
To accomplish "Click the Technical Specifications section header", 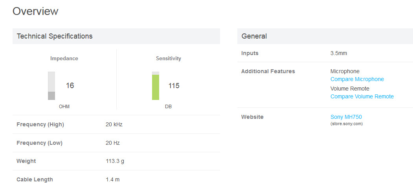I will [x=55, y=36].
